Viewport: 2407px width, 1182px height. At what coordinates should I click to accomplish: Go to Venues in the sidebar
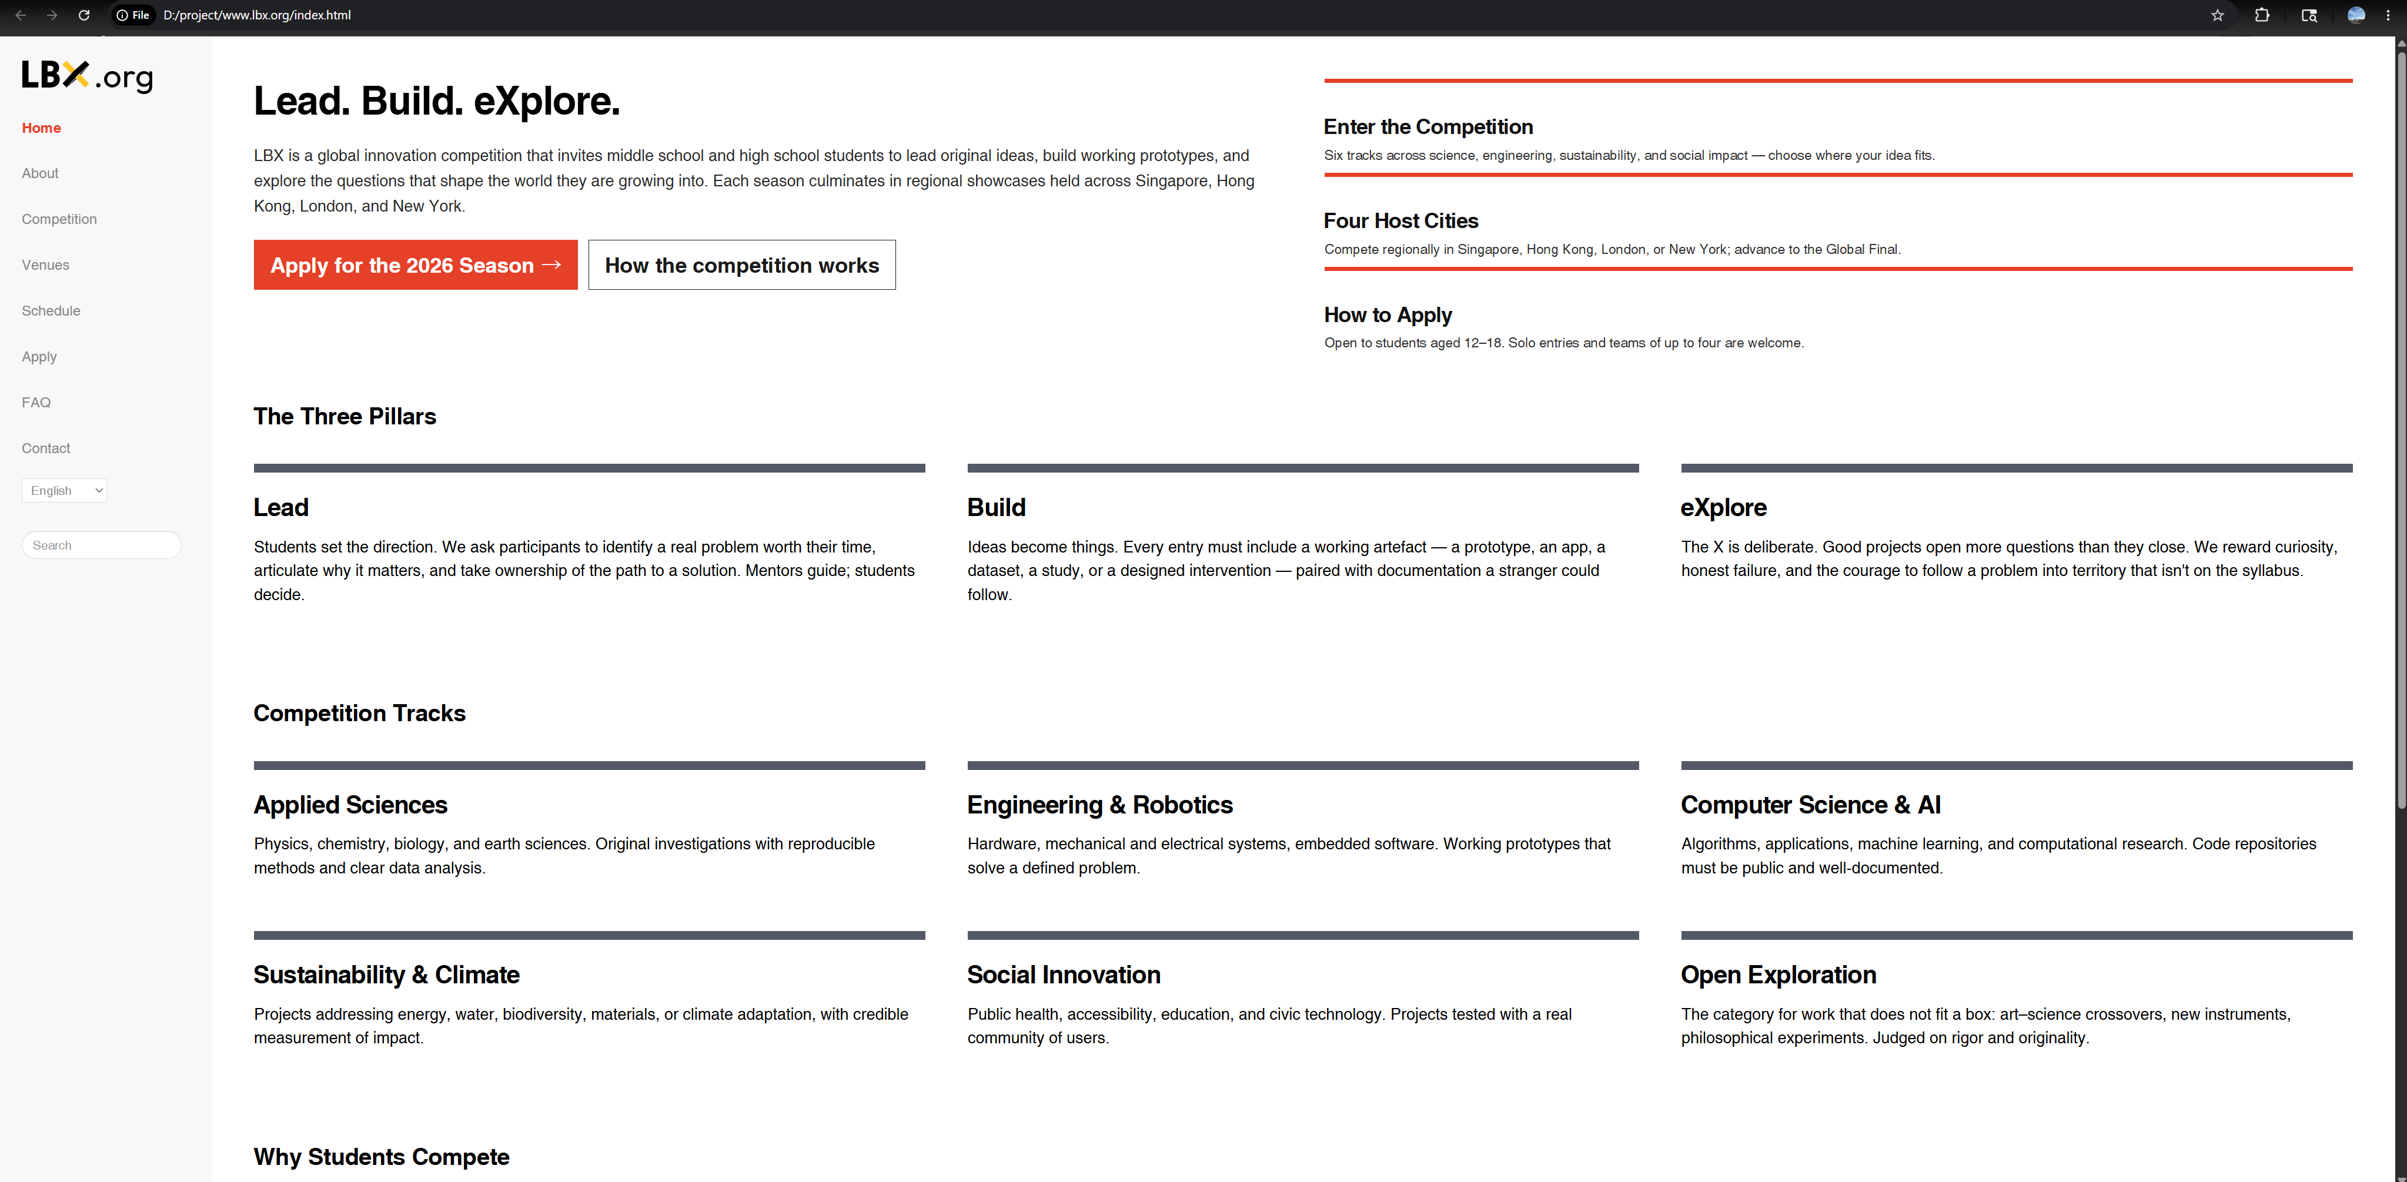(x=46, y=264)
